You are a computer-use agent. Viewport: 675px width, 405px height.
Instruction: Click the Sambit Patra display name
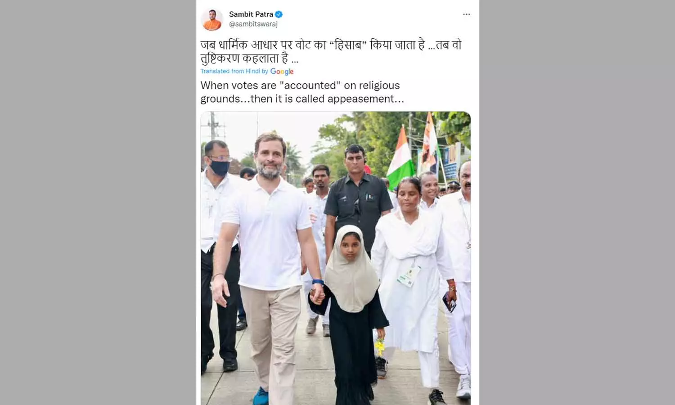(251, 14)
